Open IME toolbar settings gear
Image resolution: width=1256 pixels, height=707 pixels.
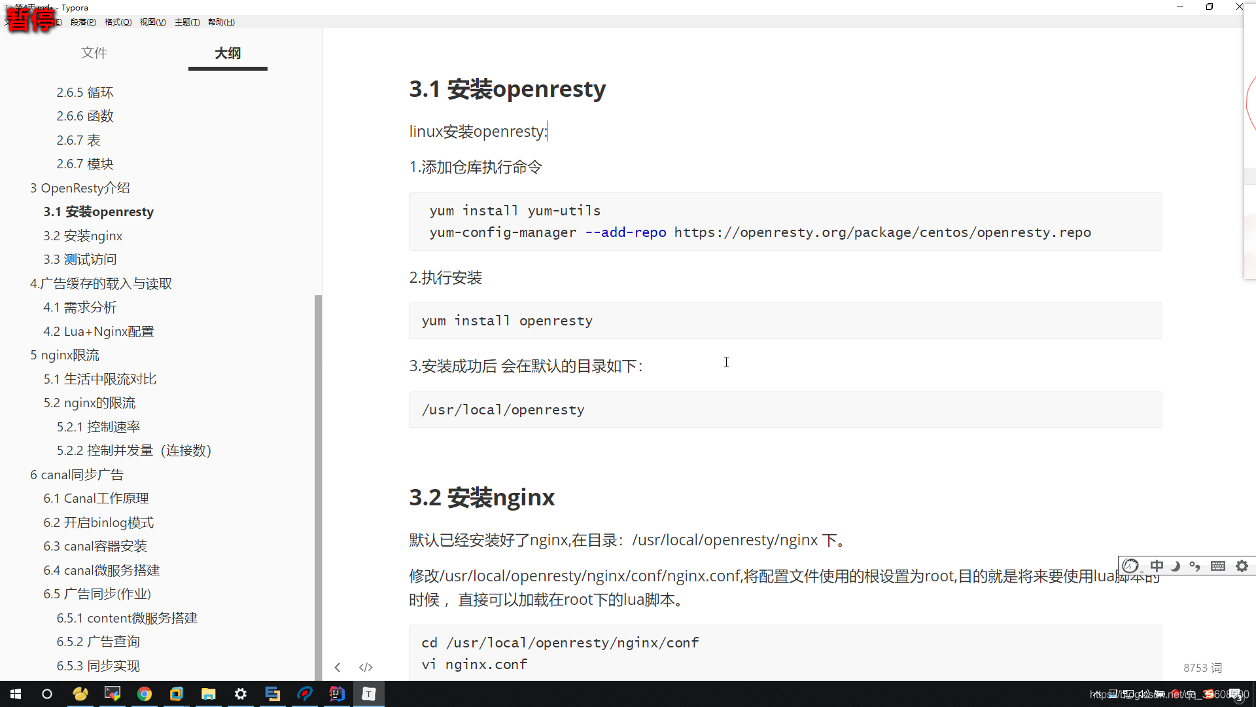click(1242, 566)
